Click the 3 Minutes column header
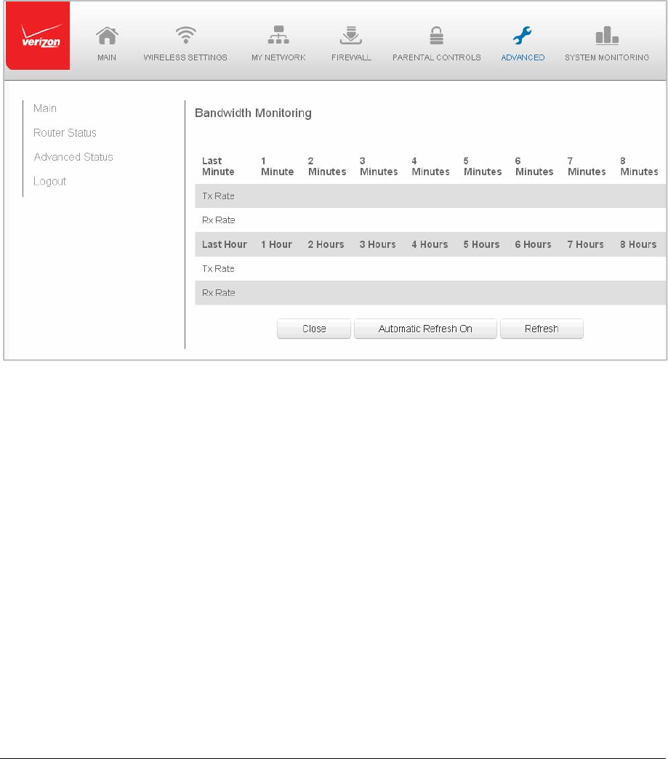 (379, 166)
